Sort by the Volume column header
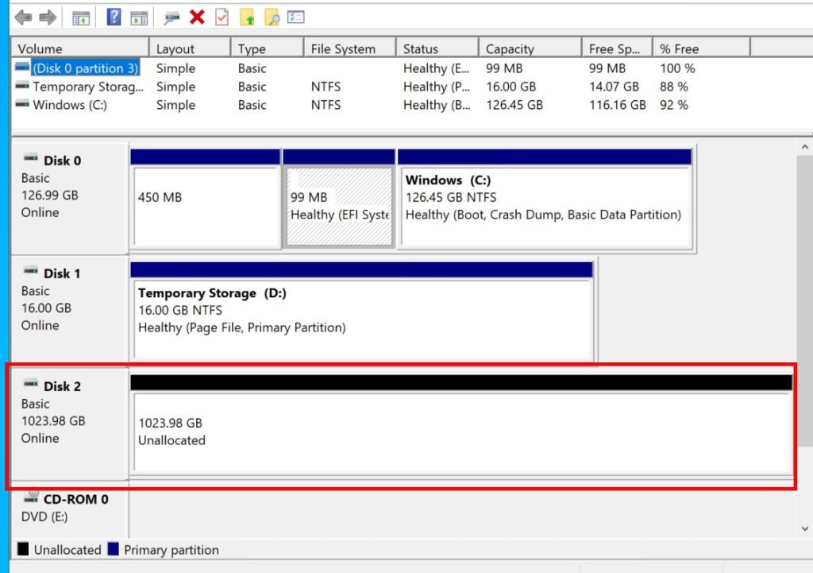The image size is (813, 573). coord(80,48)
